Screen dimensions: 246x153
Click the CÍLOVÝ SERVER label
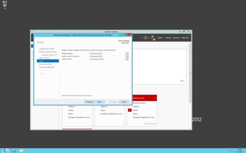click(123, 41)
